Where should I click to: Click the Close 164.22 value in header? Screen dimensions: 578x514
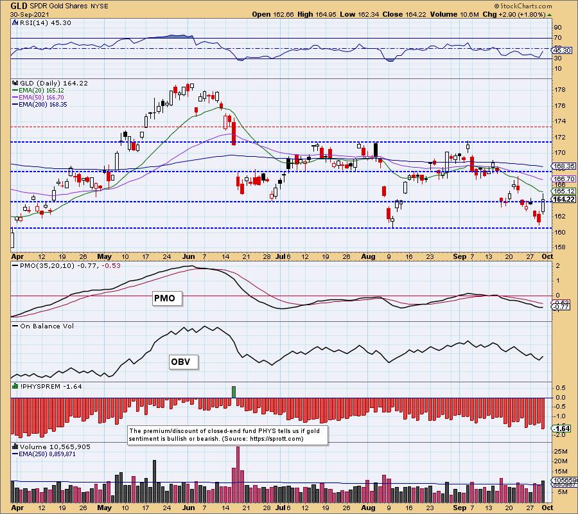coord(404,14)
